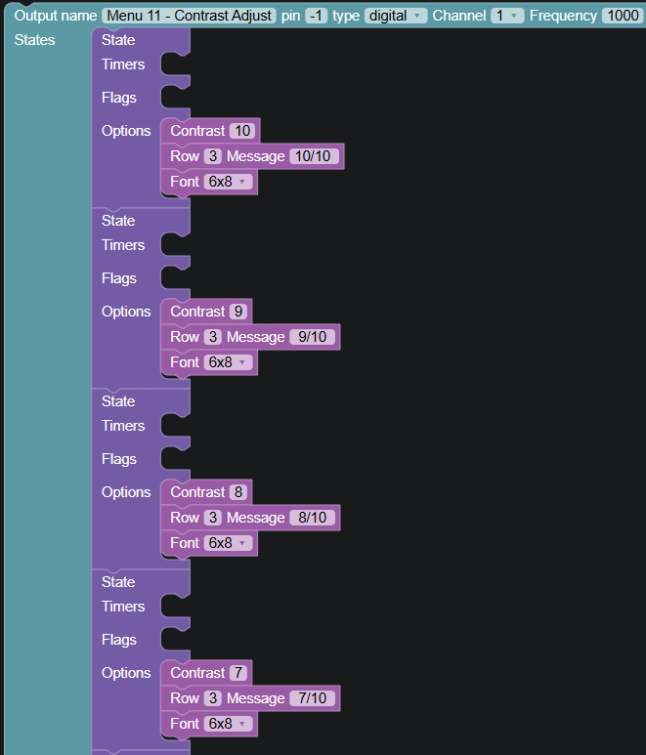Edit the Contrast value 10
The width and height of the screenshot is (646, 755).
tap(242, 131)
